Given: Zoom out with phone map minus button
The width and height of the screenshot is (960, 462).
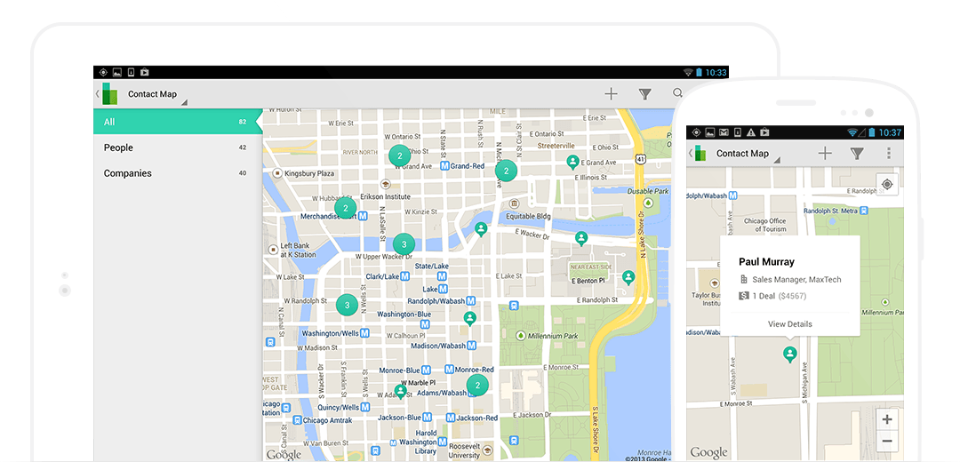Looking at the screenshot, I should (887, 442).
